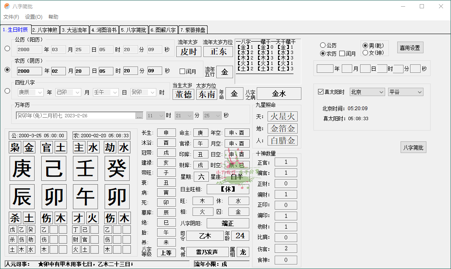Open the 庚辰 year pillar dropdown

(30, 92)
